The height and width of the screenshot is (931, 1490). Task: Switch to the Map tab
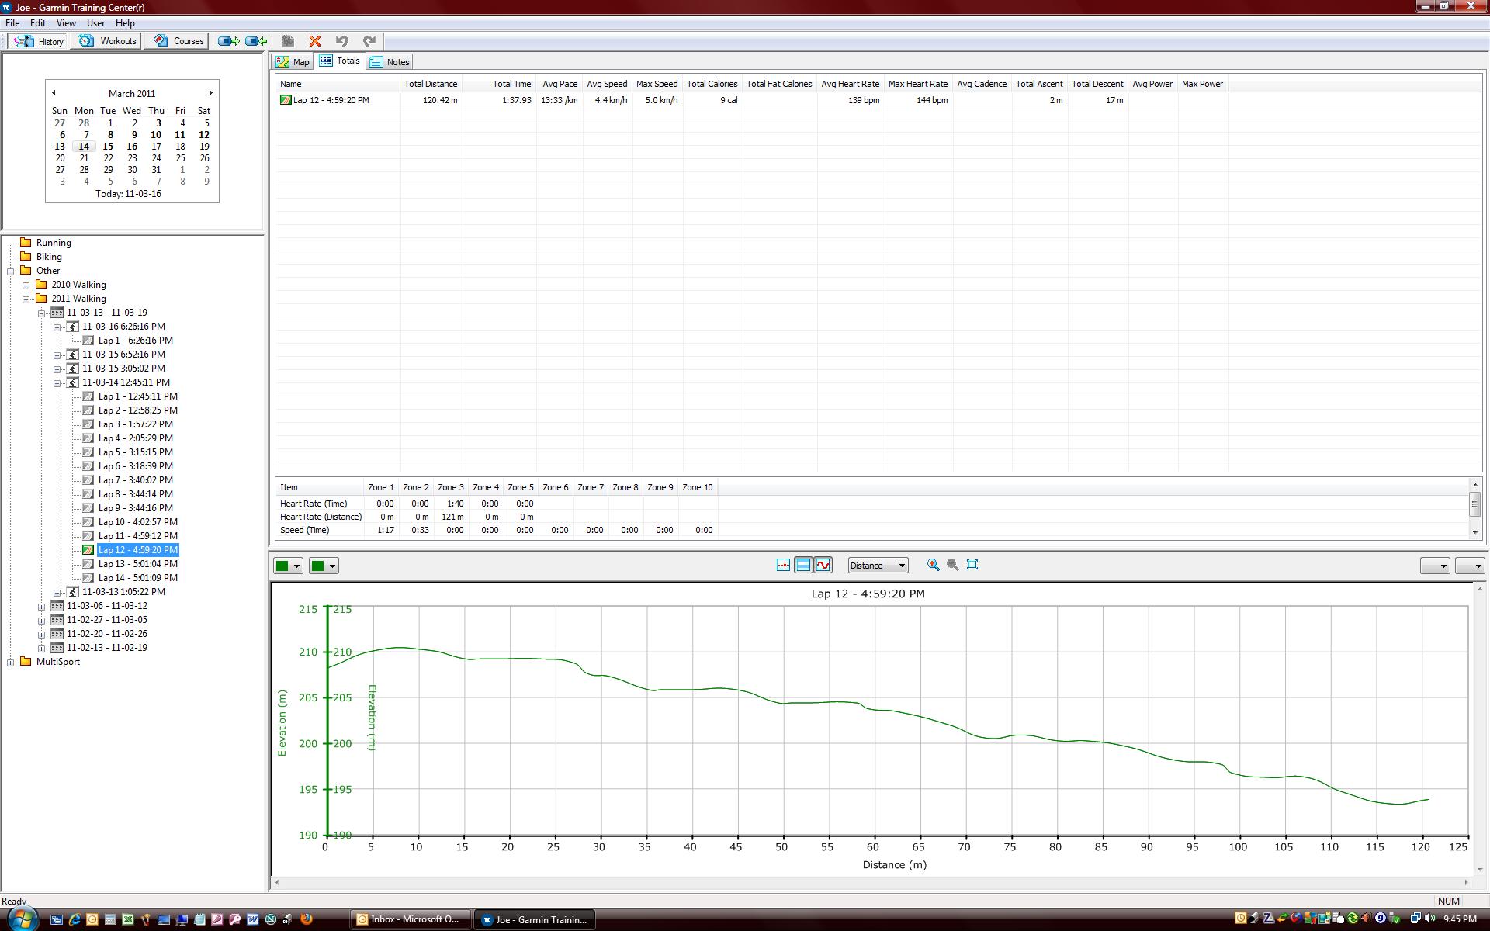pos(293,62)
